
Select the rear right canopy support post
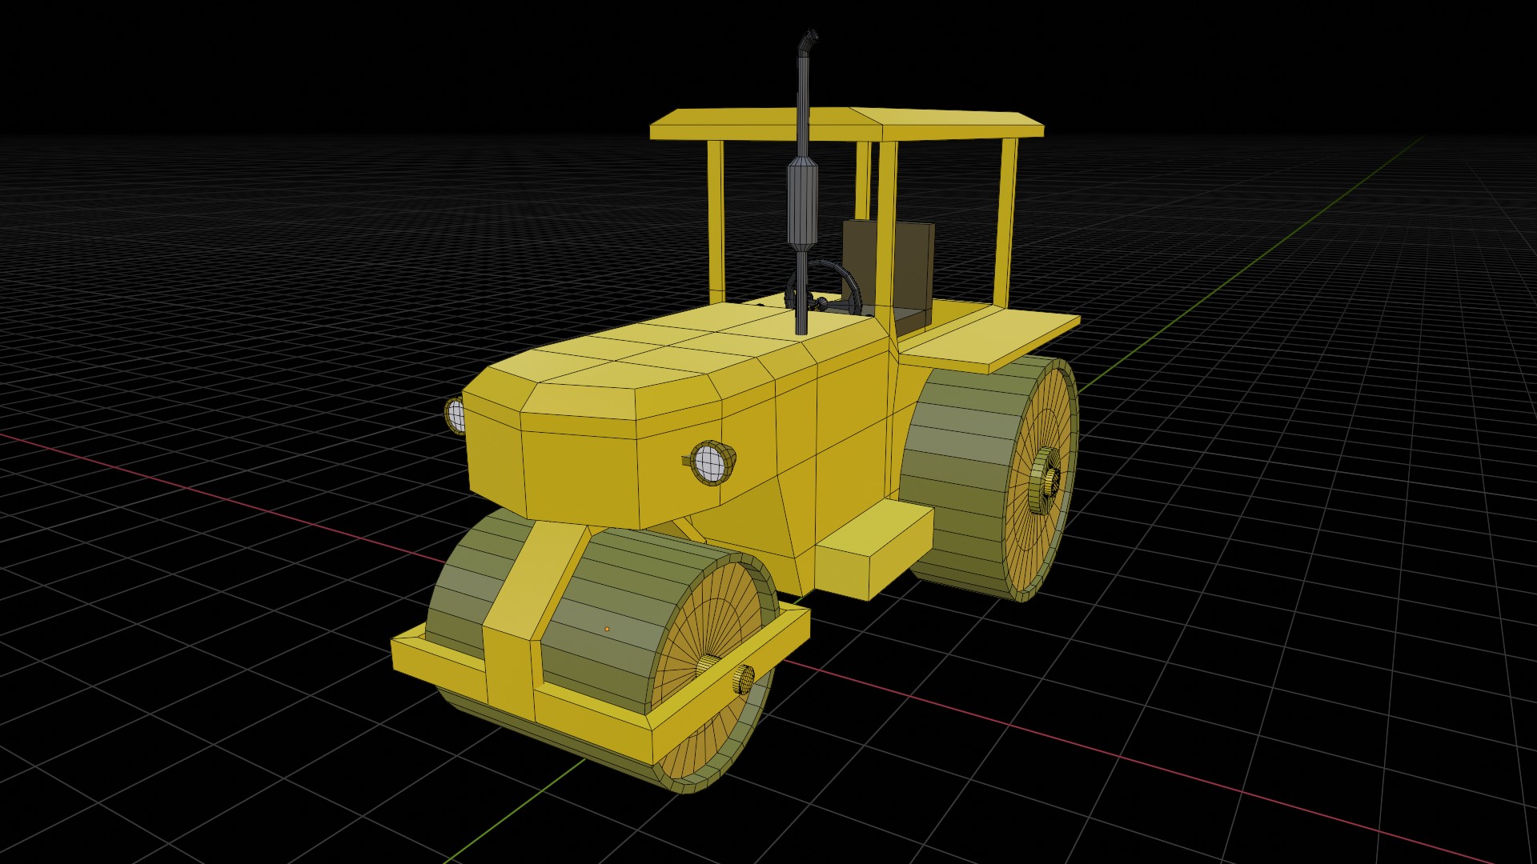click(x=1006, y=222)
